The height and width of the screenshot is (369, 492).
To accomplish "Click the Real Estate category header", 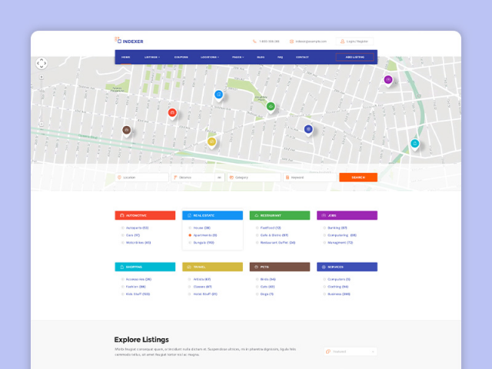I will tap(212, 215).
